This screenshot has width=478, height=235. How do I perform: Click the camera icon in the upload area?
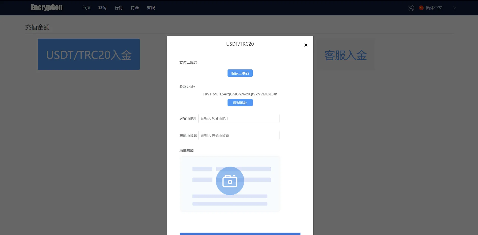(x=230, y=180)
